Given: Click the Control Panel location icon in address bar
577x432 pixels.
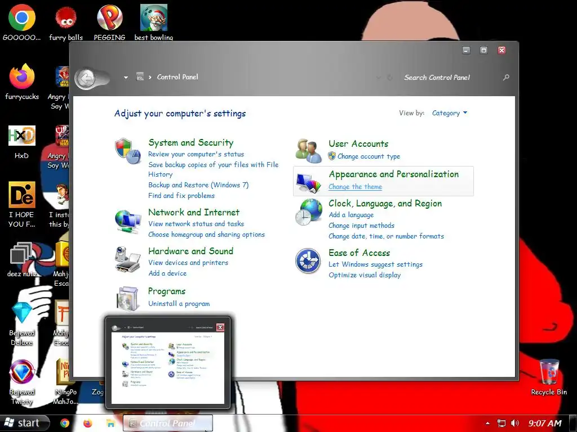Looking at the screenshot, I should (x=140, y=76).
